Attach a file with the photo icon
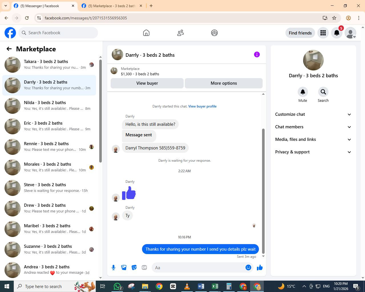 pos(124,267)
